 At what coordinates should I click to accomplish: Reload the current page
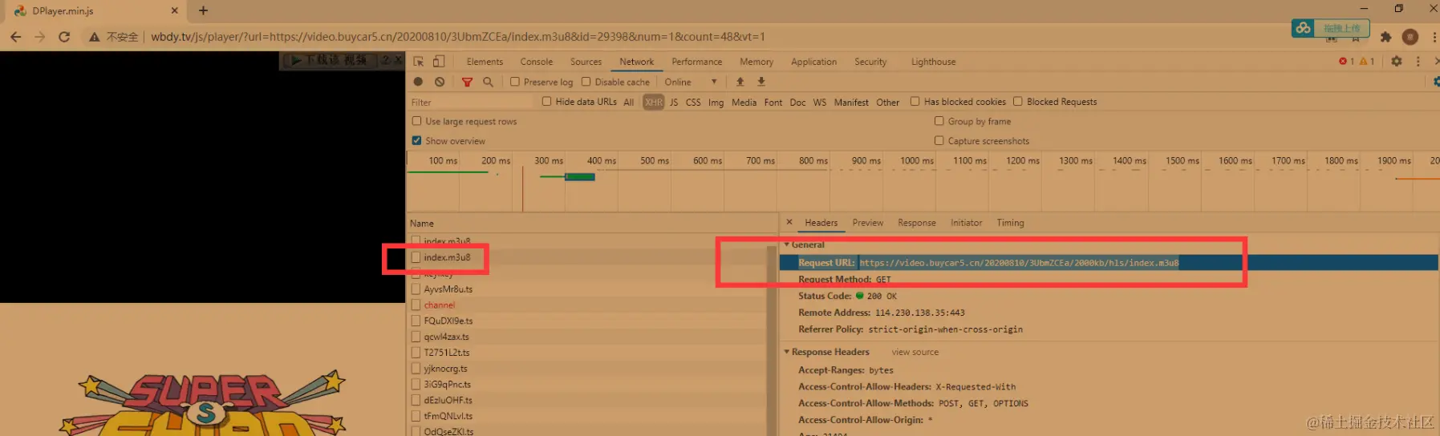pyautogui.click(x=64, y=37)
